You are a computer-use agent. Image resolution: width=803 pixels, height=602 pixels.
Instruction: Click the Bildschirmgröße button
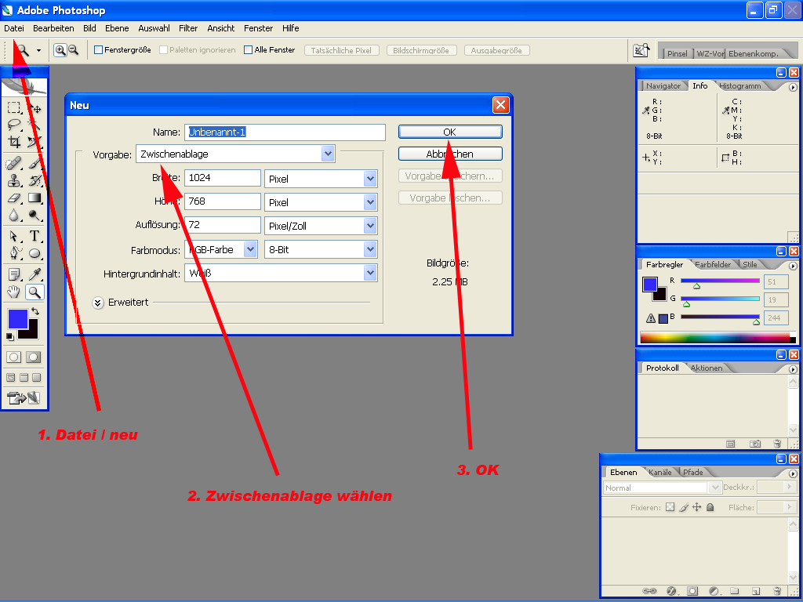(x=421, y=50)
